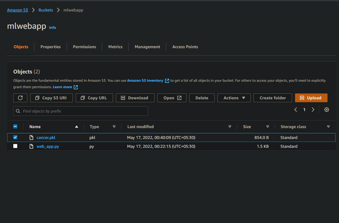Image resolution: width=339 pixels, height=223 pixels.
Task: Uncheck the cancer.pkl row checkbox
Action: pos(15,137)
